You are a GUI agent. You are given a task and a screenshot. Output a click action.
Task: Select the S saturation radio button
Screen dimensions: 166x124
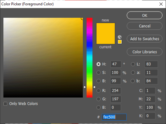(x=98, y=73)
